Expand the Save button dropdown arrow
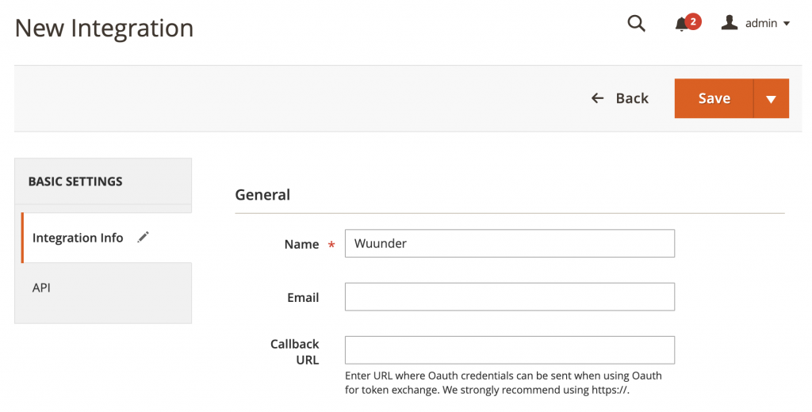812x412 pixels. [771, 98]
